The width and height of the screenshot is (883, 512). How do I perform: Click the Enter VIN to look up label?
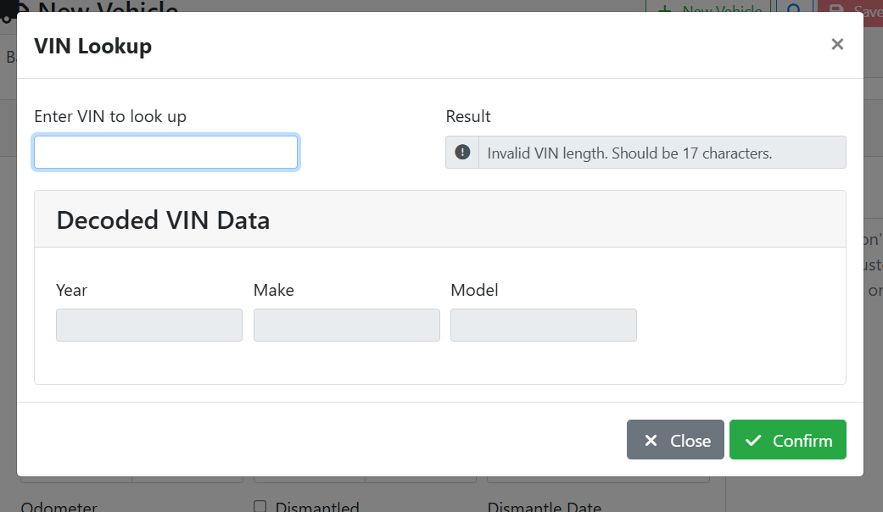(x=110, y=117)
